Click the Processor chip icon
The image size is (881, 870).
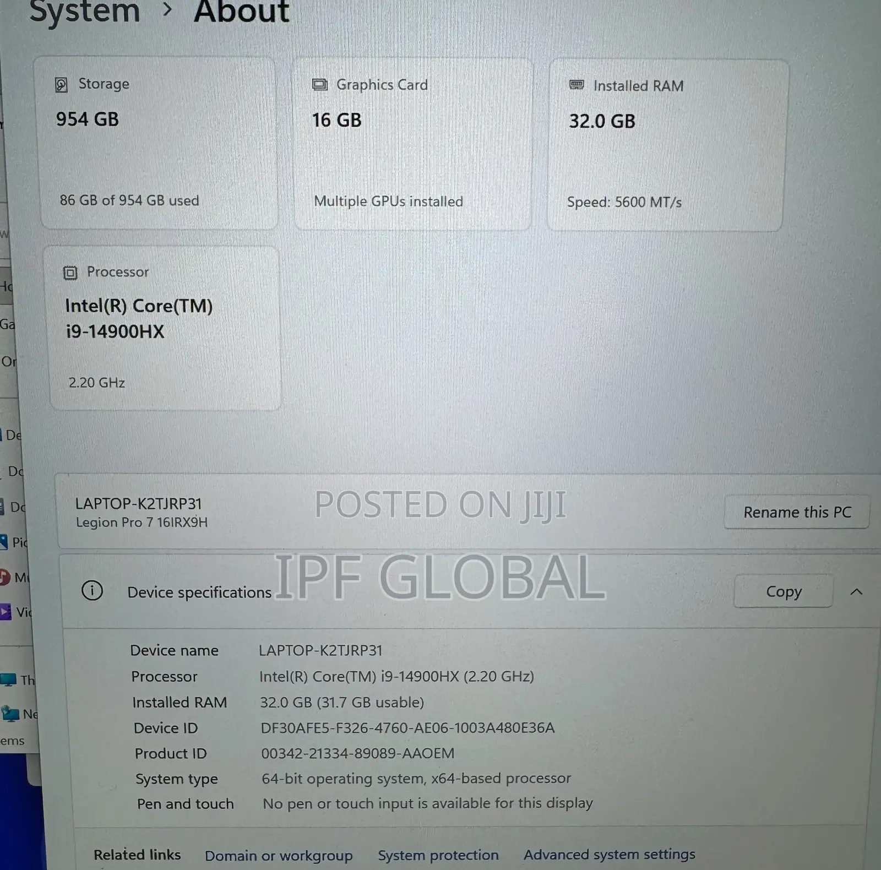70,273
